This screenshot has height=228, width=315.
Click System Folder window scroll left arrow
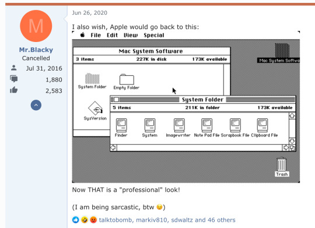pos(113,148)
